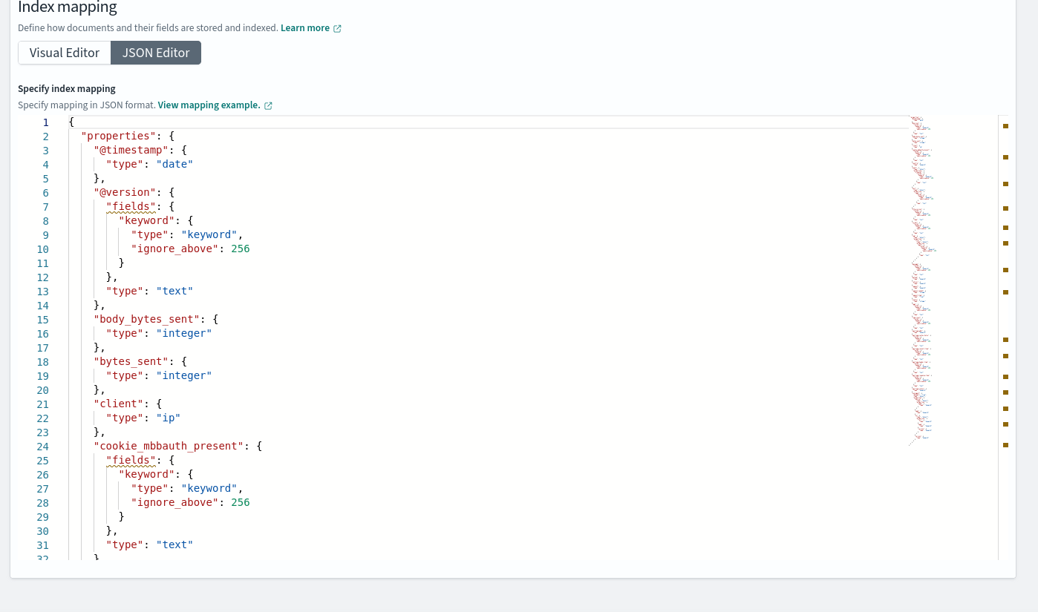Click the "body_bytes_sent" field name
Screen dimensions: 1038x612
[x=146, y=320]
